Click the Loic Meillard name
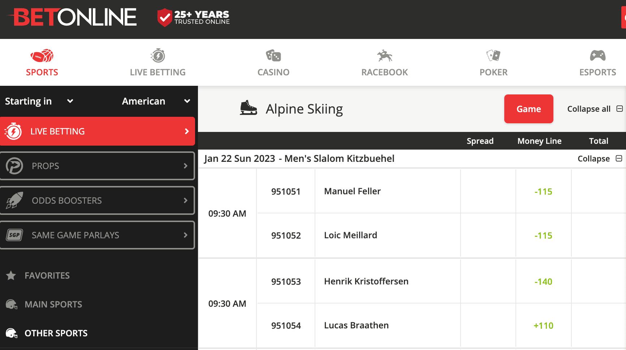The height and width of the screenshot is (350, 626). 351,235
